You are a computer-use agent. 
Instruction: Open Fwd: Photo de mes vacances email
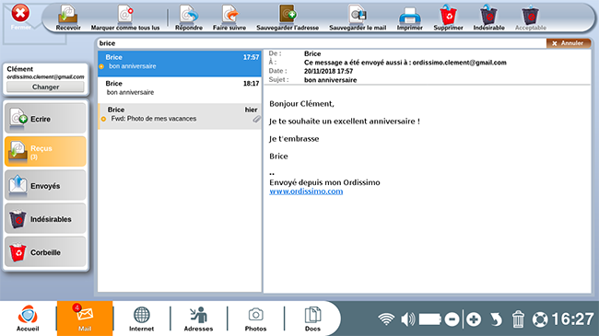180,116
